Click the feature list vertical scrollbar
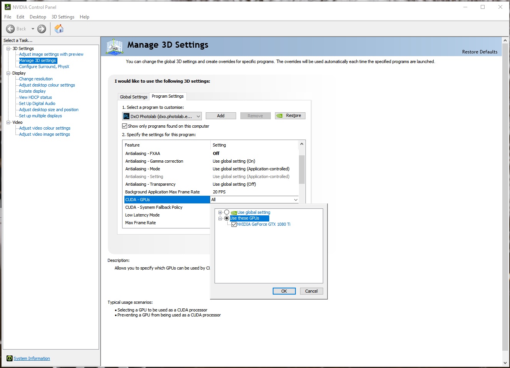The height and width of the screenshot is (368, 510). pyautogui.click(x=302, y=169)
